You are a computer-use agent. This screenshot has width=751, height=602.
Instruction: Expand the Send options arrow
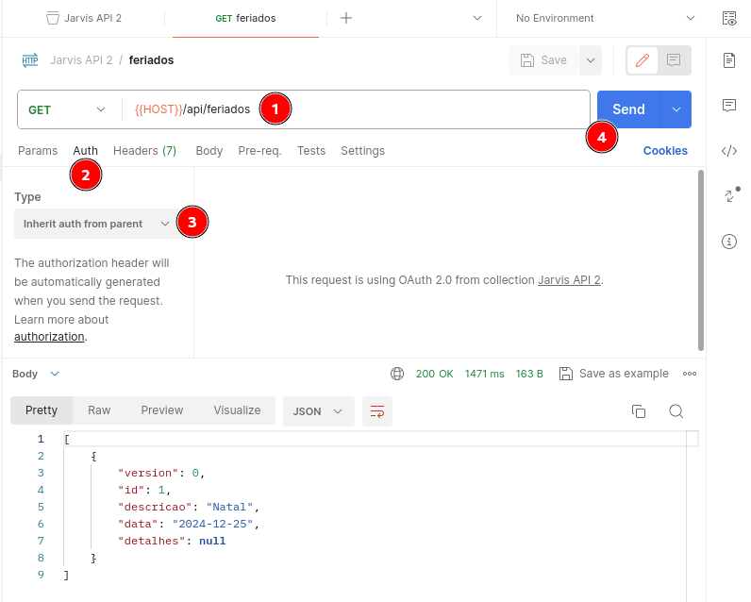point(676,109)
